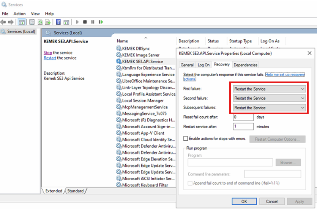
Task: Select the Link-Layer Topology Discov... row
Action: [145, 88]
